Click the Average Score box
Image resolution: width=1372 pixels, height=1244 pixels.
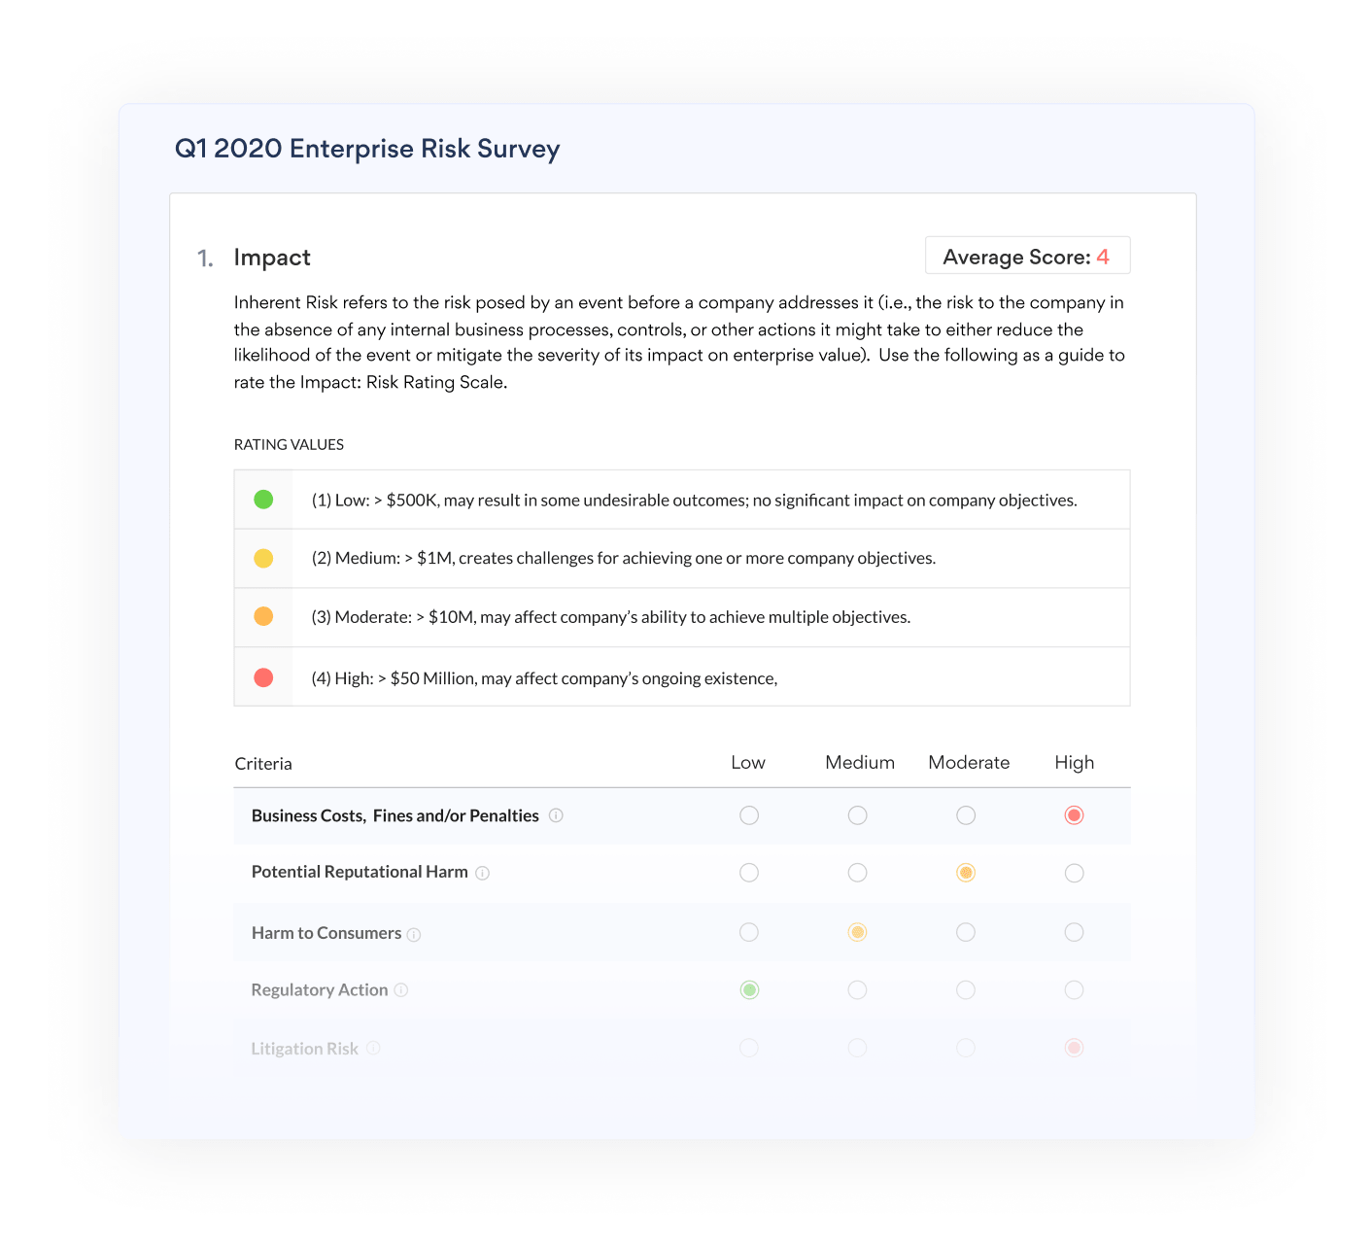point(1027,257)
